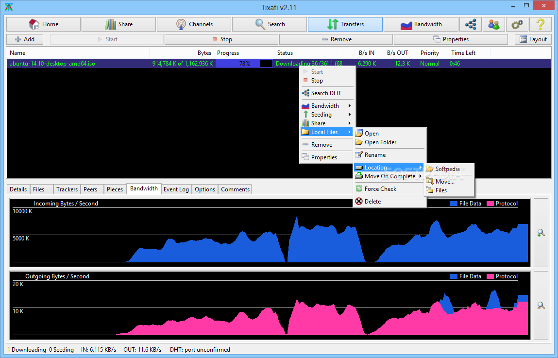Click outgoing graph Protocol pink swatch

click(x=490, y=276)
